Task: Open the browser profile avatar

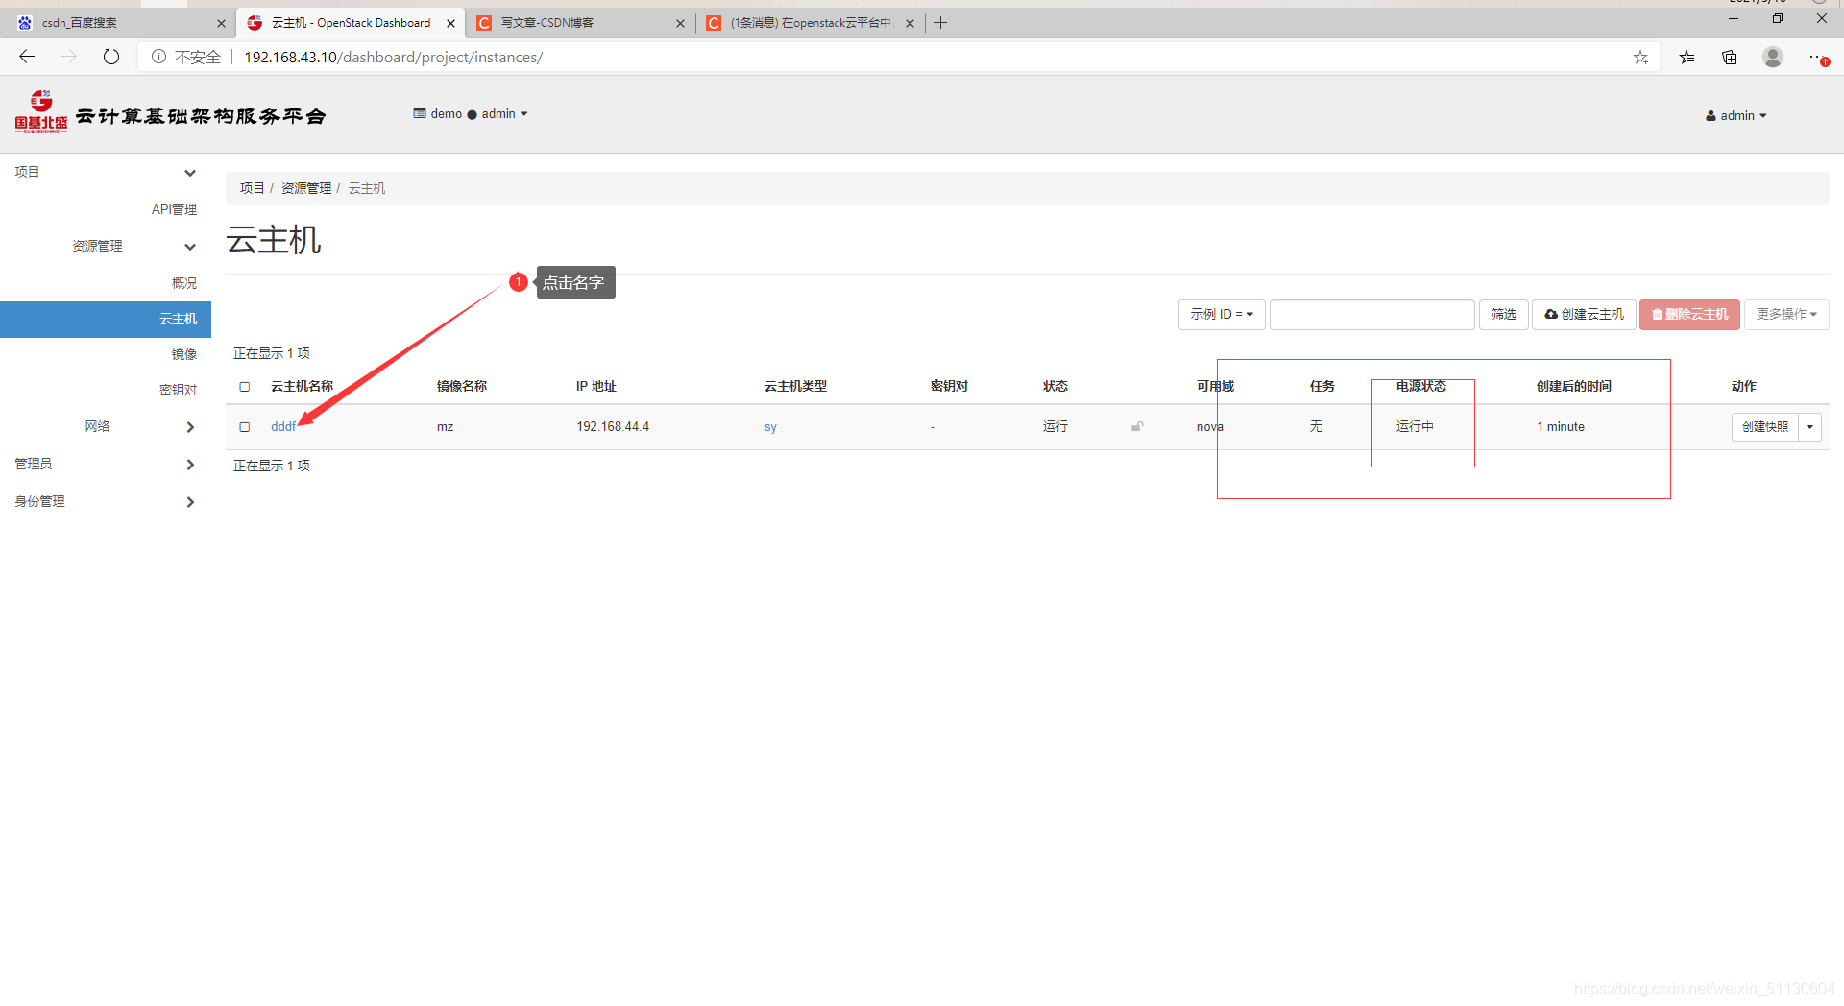Action: pos(1773,57)
